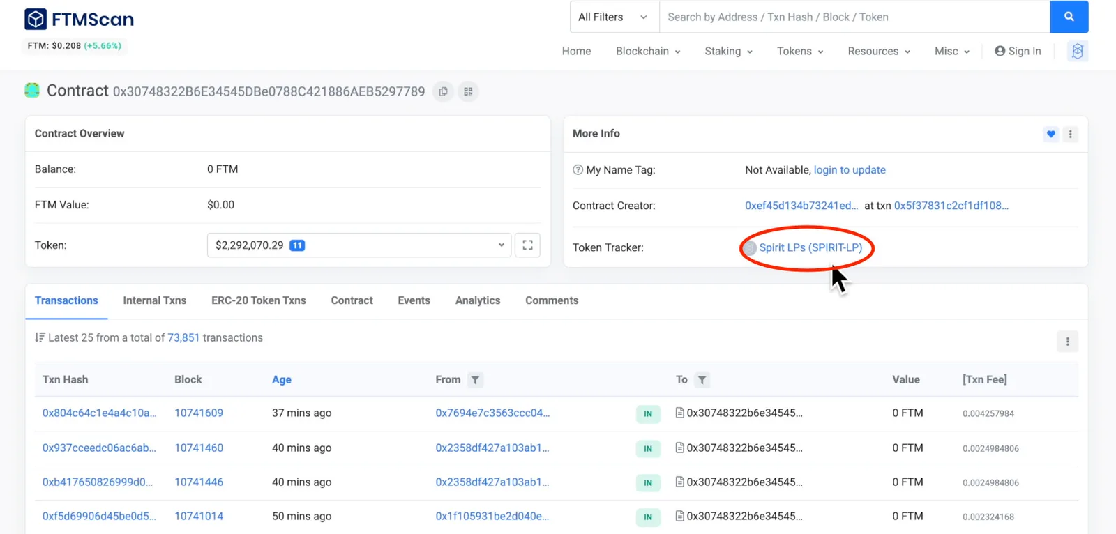Expand the Resources menu
The image size is (1116, 534).
[879, 51]
